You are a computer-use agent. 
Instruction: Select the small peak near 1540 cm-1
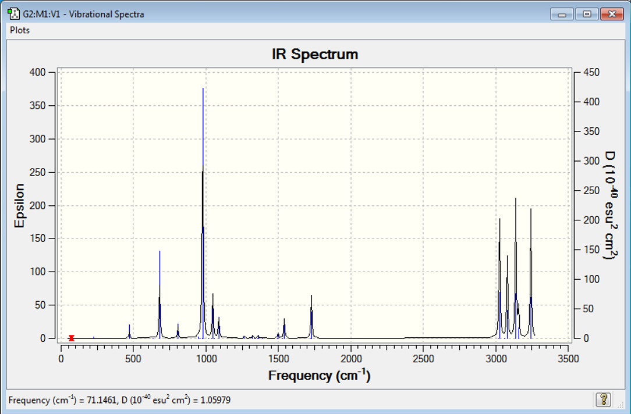pos(284,329)
